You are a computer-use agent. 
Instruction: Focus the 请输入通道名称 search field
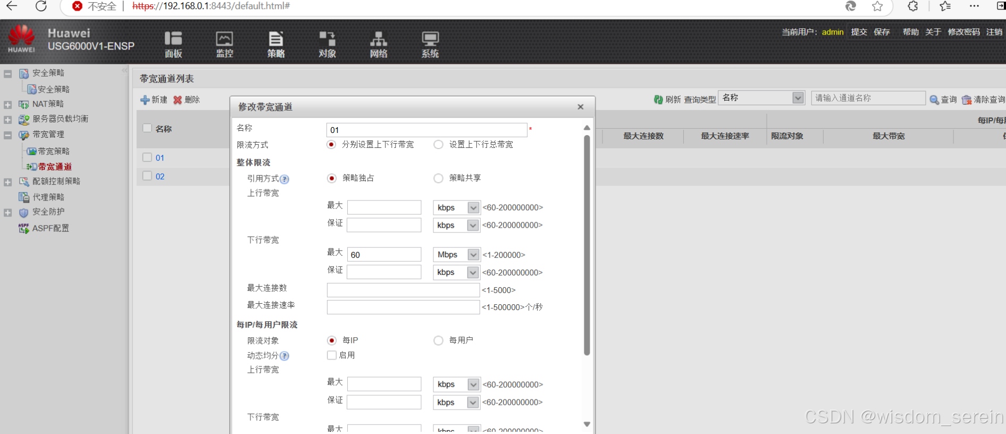(x=868, y=98)
